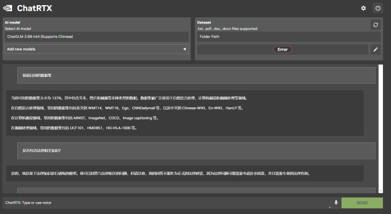Image resolution: width=391 pixels, height=214 pixels.
Task: Refresh the dataset with the reload icon
Action: pos(375,25)
